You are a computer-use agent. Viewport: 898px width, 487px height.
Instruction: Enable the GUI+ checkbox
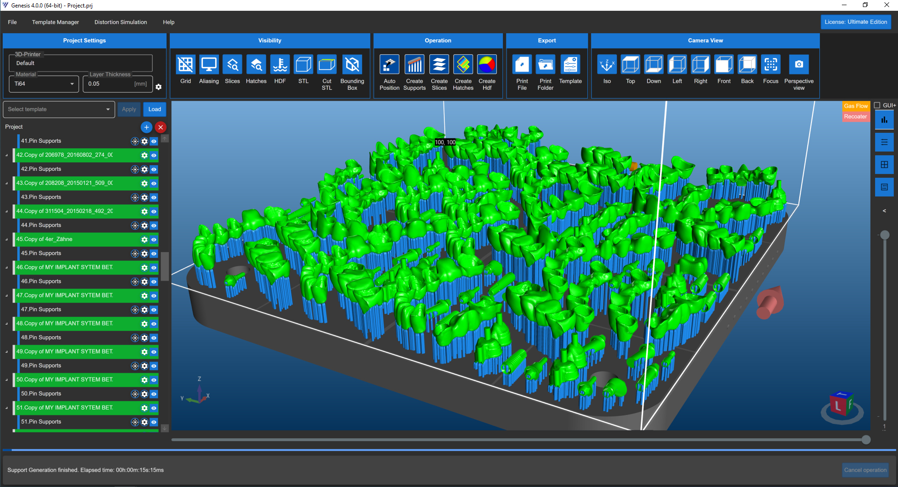[x=877, y=105]
